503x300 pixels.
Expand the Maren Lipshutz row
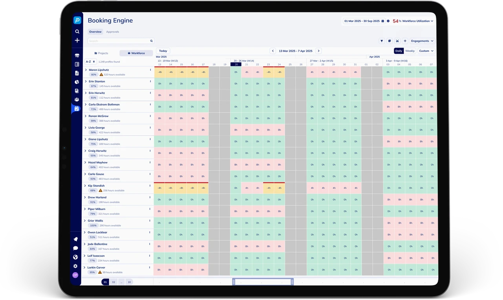coord(86,70)
